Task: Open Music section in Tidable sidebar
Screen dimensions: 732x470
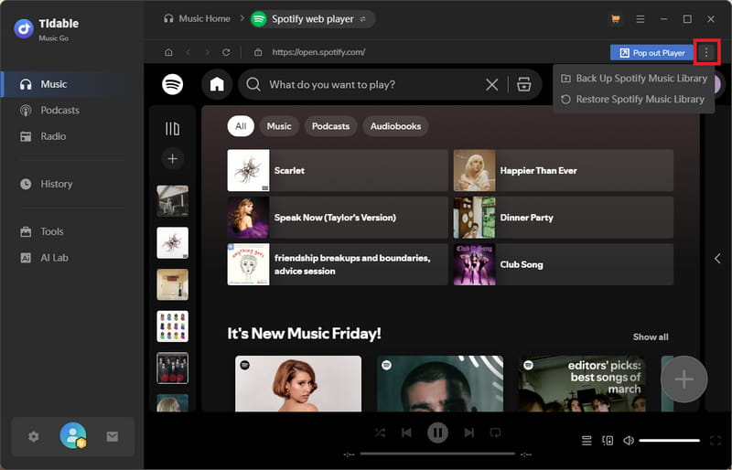Action: point(72,84)
